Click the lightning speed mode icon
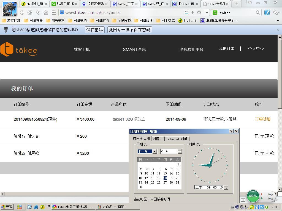The height and width of the screenshot is (211, 282). tap(192, 13)
